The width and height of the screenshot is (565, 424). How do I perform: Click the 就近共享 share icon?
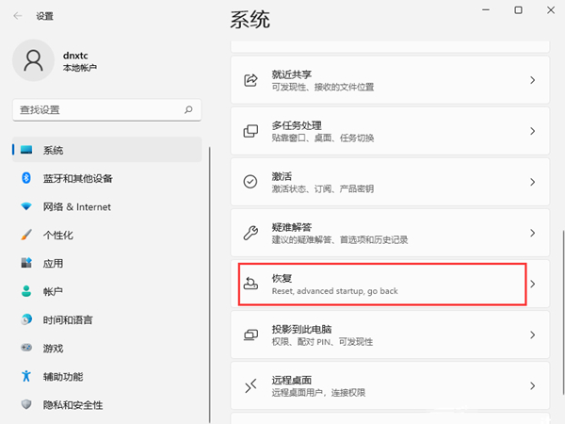(x=250, y=80)
